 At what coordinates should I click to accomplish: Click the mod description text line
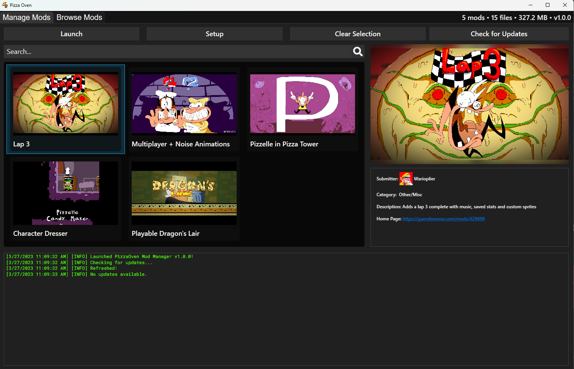pyautogui.click(x=456, y=207)
